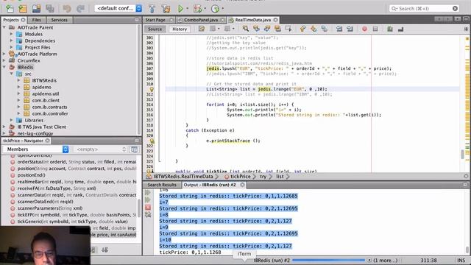Open the Start Page tab

[x=155, y=20]
